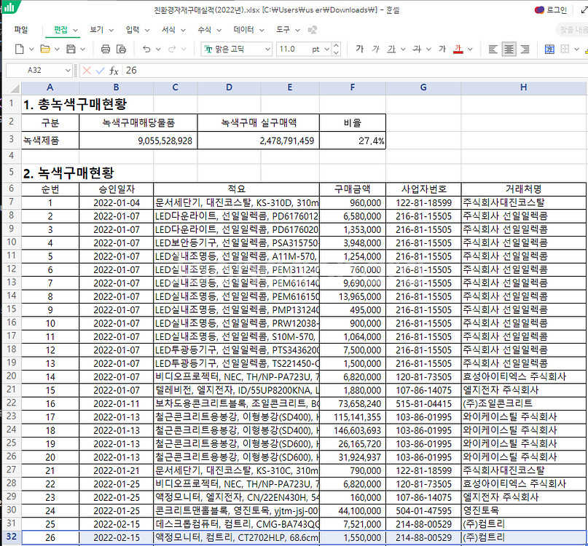Select the 거래처명 header cell
Viewport: 588px width, 546px height.
click(x=523, y=189)
